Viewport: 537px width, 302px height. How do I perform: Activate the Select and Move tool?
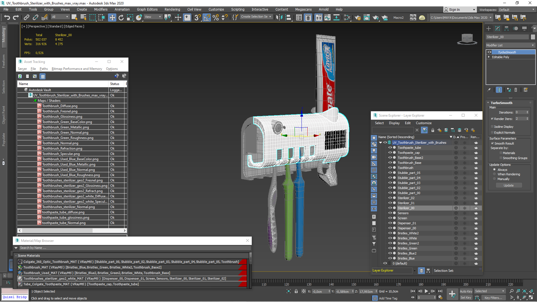[112, 18]
